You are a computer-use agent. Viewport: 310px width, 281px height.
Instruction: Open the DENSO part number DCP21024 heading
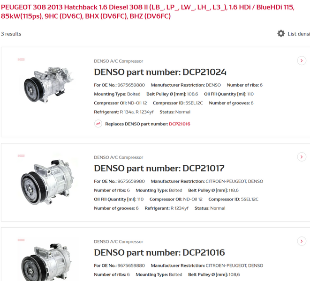point(160,72)
